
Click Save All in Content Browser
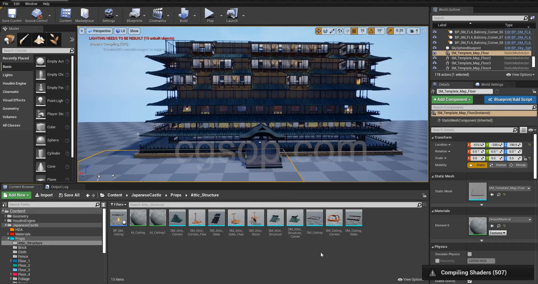click(69, 195)
